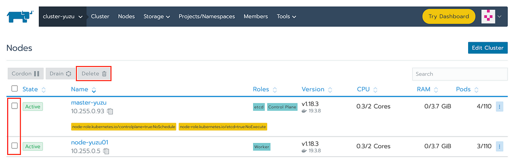Select the master-yuzu node checkbox
This screenshot has height=166, width=513.
coord(15,106)
